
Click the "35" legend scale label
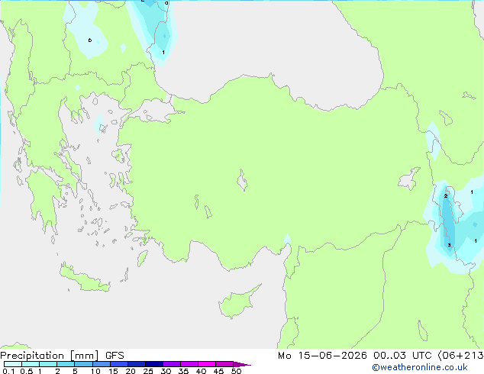pyautogui.click(x=183, y=371)
